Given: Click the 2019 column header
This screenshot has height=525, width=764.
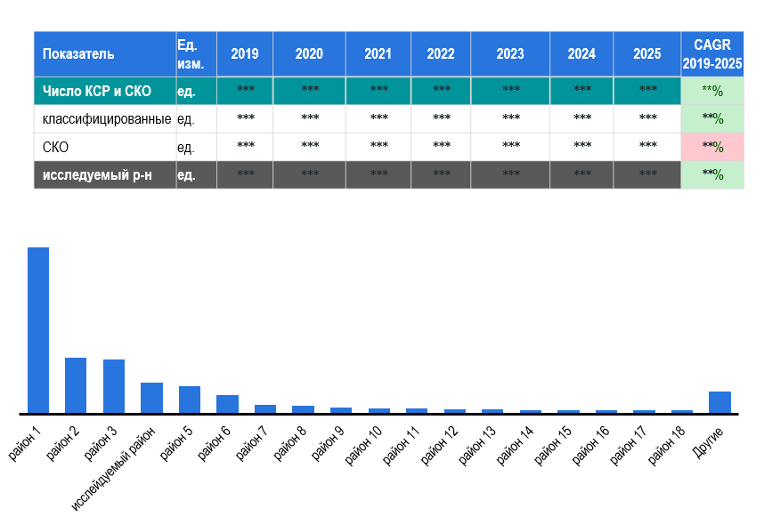Looking at the screenshot, I should click(x=245, y=54).
